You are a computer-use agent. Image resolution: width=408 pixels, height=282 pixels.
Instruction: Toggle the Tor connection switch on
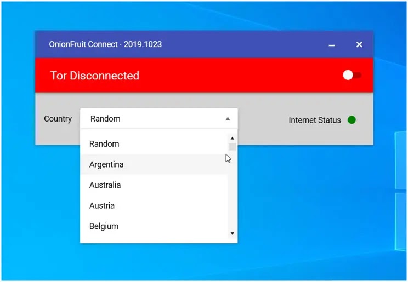[352, 76]
